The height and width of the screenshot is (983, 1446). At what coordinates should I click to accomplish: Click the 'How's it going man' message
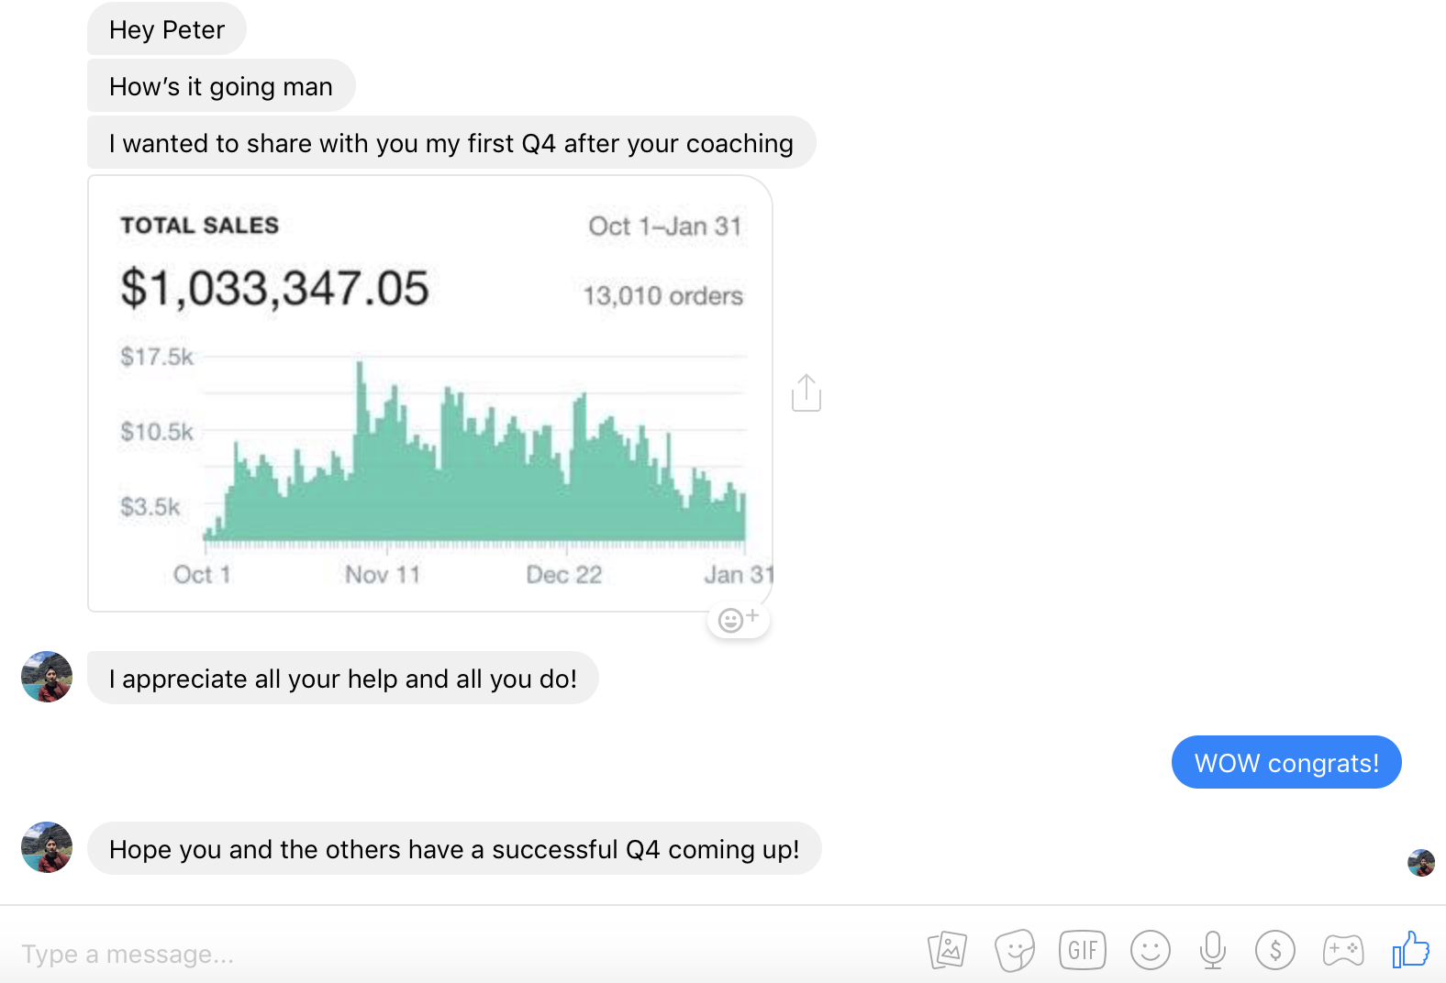221,86
